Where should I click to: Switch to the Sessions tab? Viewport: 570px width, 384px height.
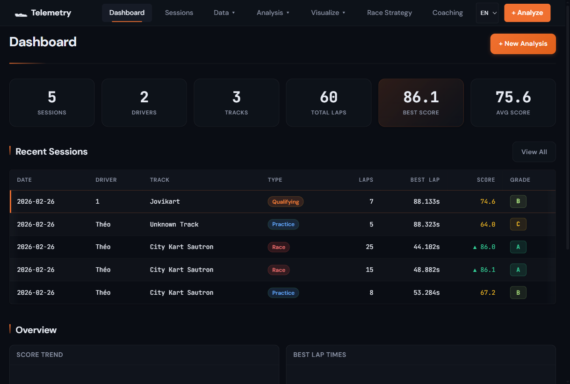179,13
